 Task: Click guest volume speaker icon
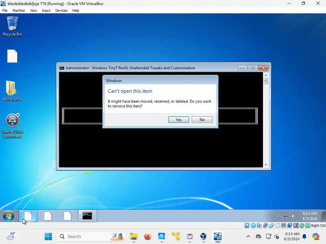[294, 216]
